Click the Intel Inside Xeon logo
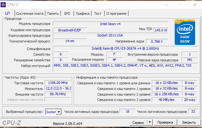This screenshot has height=128, width=202. pyautogui.click(x=185, y=32)
